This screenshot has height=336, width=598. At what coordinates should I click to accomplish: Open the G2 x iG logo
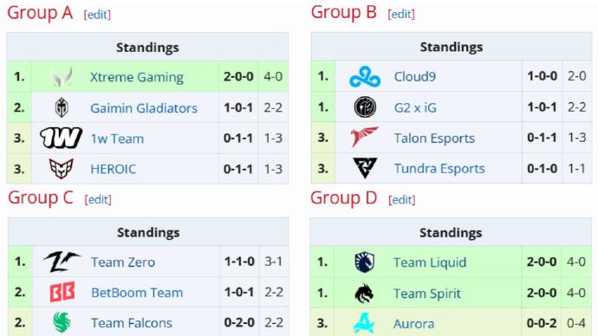(x=365, y=107)
